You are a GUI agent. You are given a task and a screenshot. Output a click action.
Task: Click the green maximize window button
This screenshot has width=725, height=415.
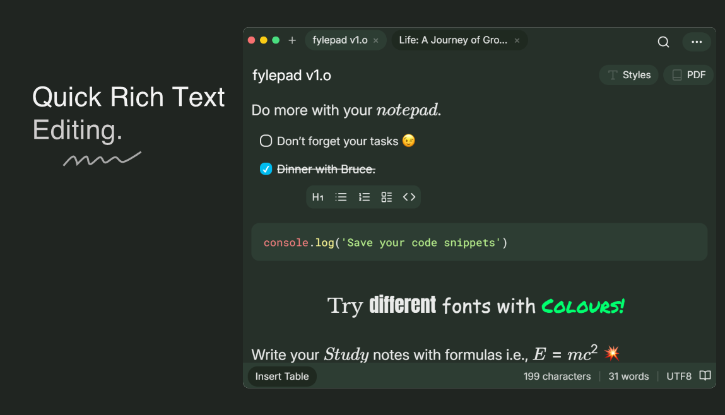click(276, 40)
